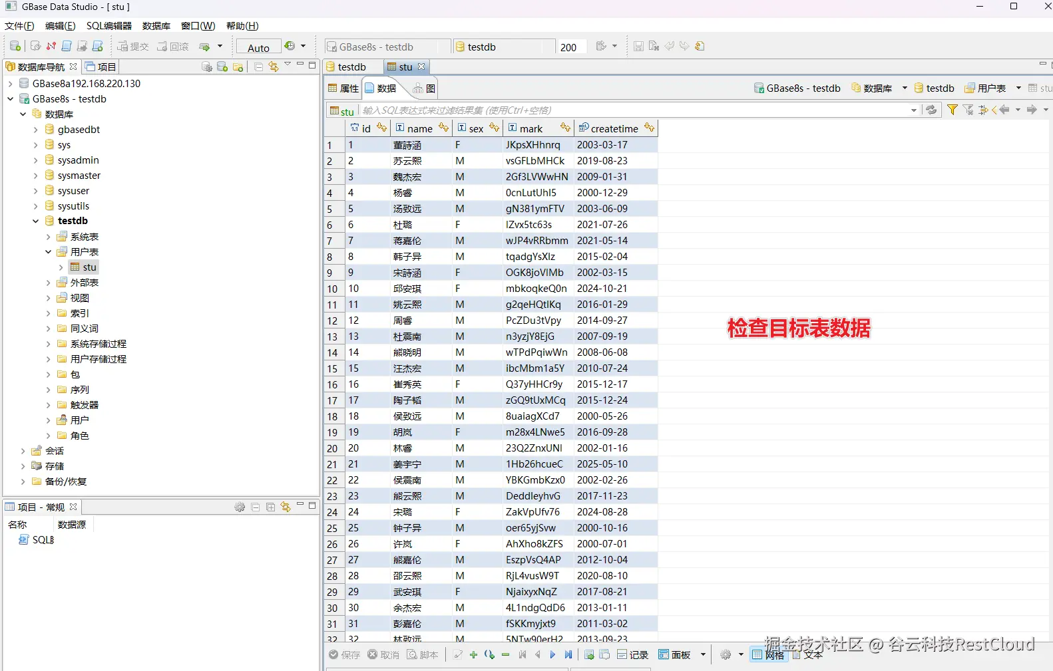Expand the gbasedbt database node

(35, 130)
